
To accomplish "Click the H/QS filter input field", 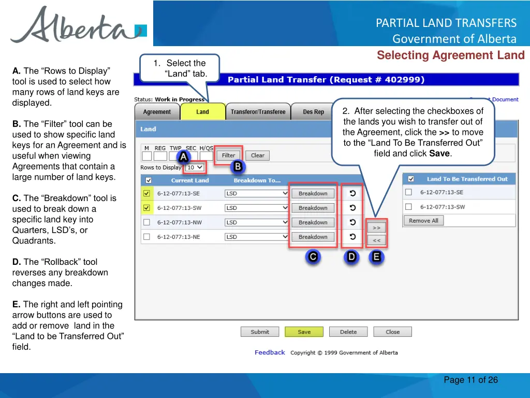I will pyautogui.click(x=207, y=156).
